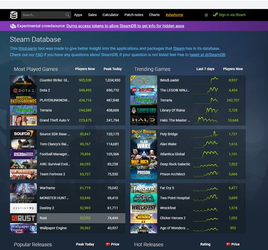Click the Steam icon beside Sign in
The width and height of the screenshot is (268, 250).
click(215, 14)
